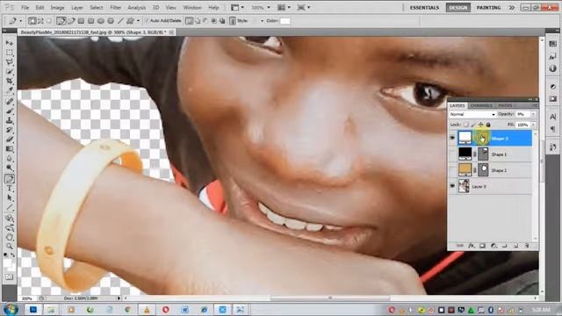Open the Window menu

coord(192,8)
